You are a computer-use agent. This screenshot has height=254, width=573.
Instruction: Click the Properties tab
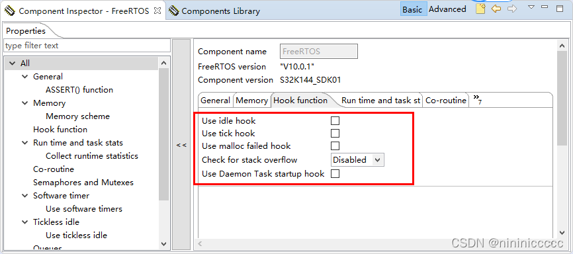click(26, 31)
